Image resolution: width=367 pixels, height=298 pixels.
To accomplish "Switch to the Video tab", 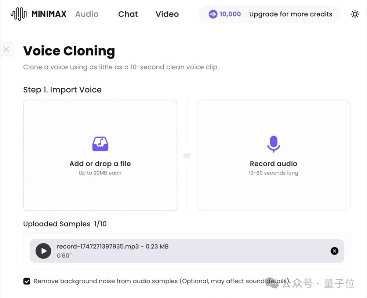I will 167,14.
